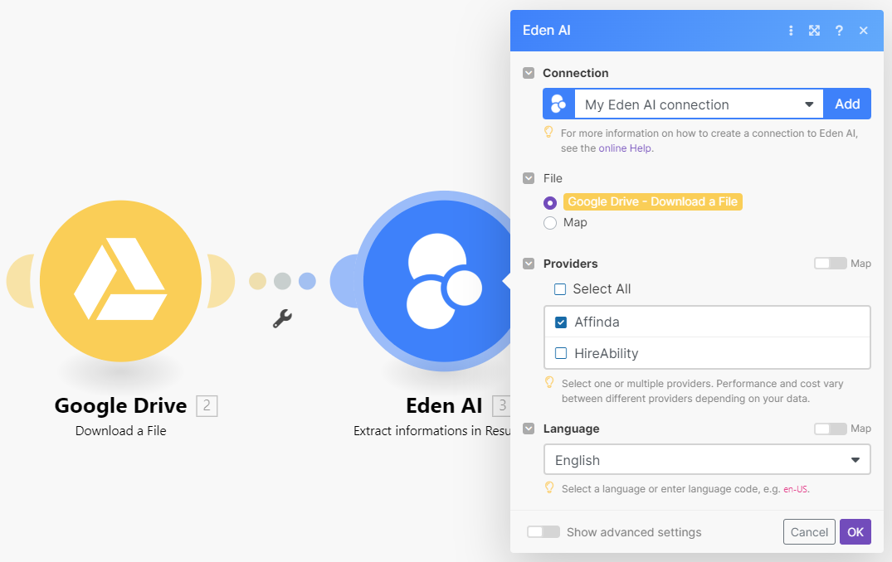This screenshot has width=892, height=562.
Task: Click the Eden AI logo beside connection field
Action: (x=558, y=104)
